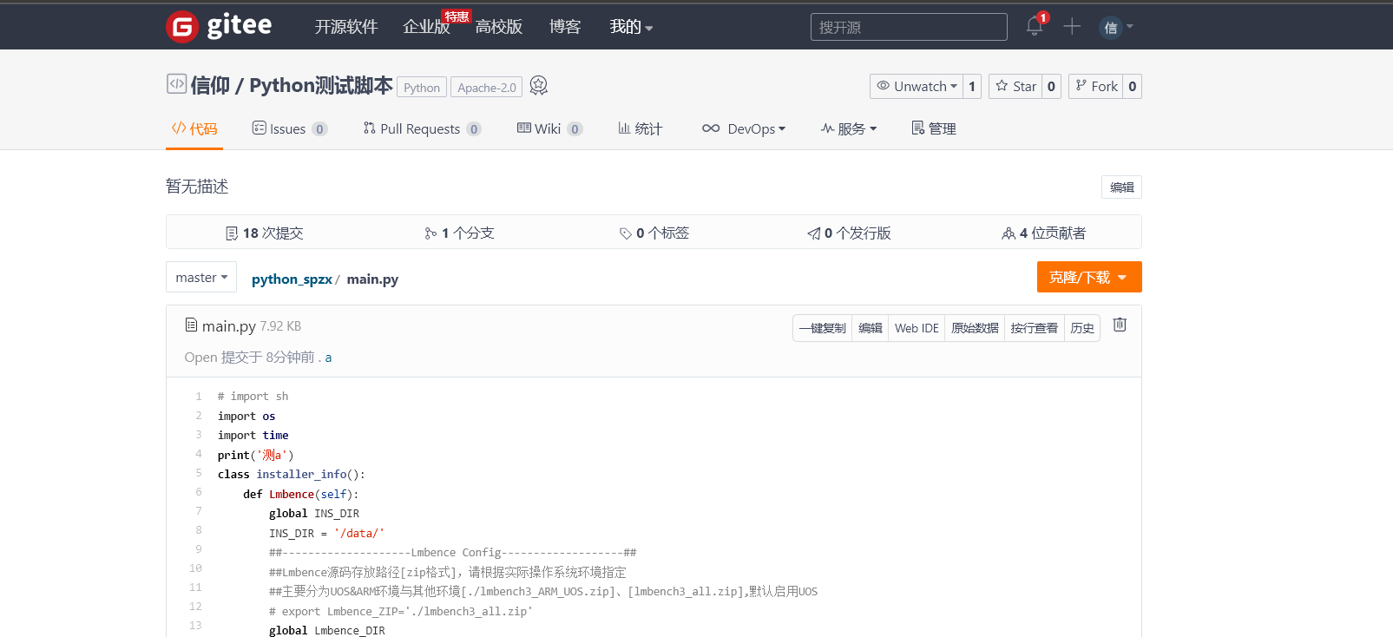Select the 代码 tab
Viewport: 1393px width, 637px height.
coord(194,128)
